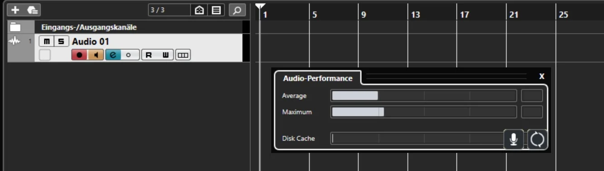Open the track presets icon beside plus
The height and width of the screenshot is (171, 604).
click(32, 9)
